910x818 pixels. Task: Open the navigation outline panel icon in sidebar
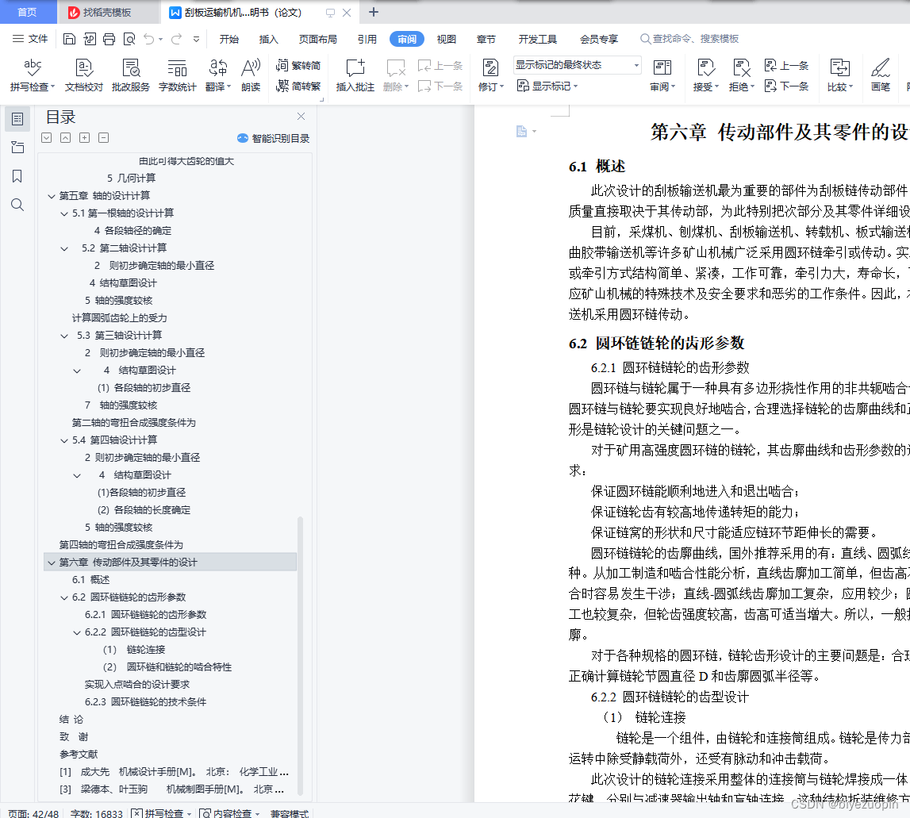coord(17,119)
